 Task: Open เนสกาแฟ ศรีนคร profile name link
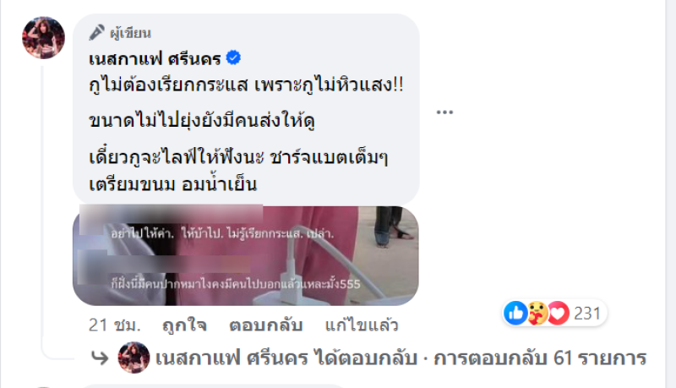coord(155,58)
